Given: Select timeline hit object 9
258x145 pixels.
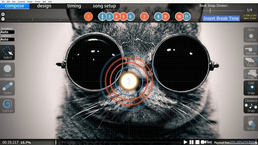Looking at the screenshot, I should (x=165, y=17).
